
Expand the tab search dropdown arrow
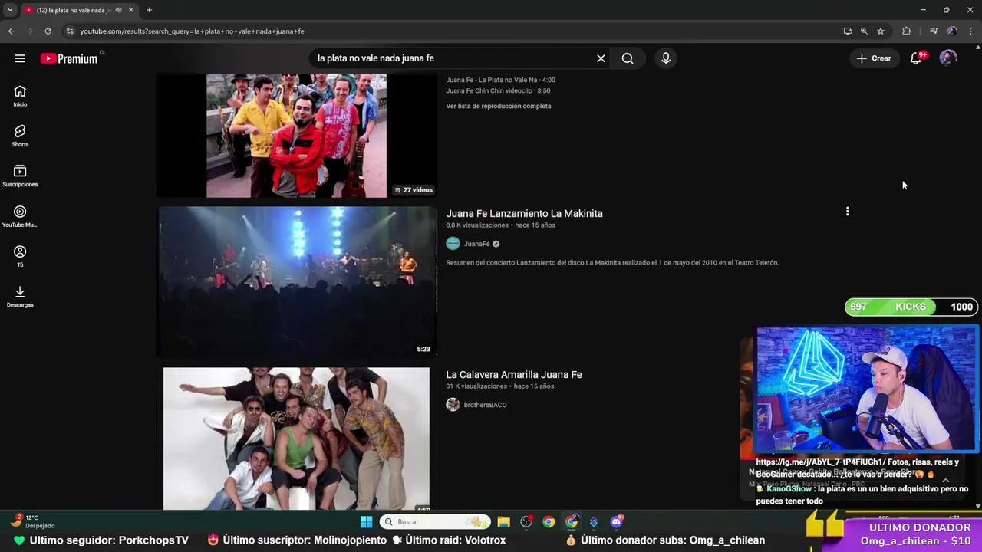coord(10,10)
